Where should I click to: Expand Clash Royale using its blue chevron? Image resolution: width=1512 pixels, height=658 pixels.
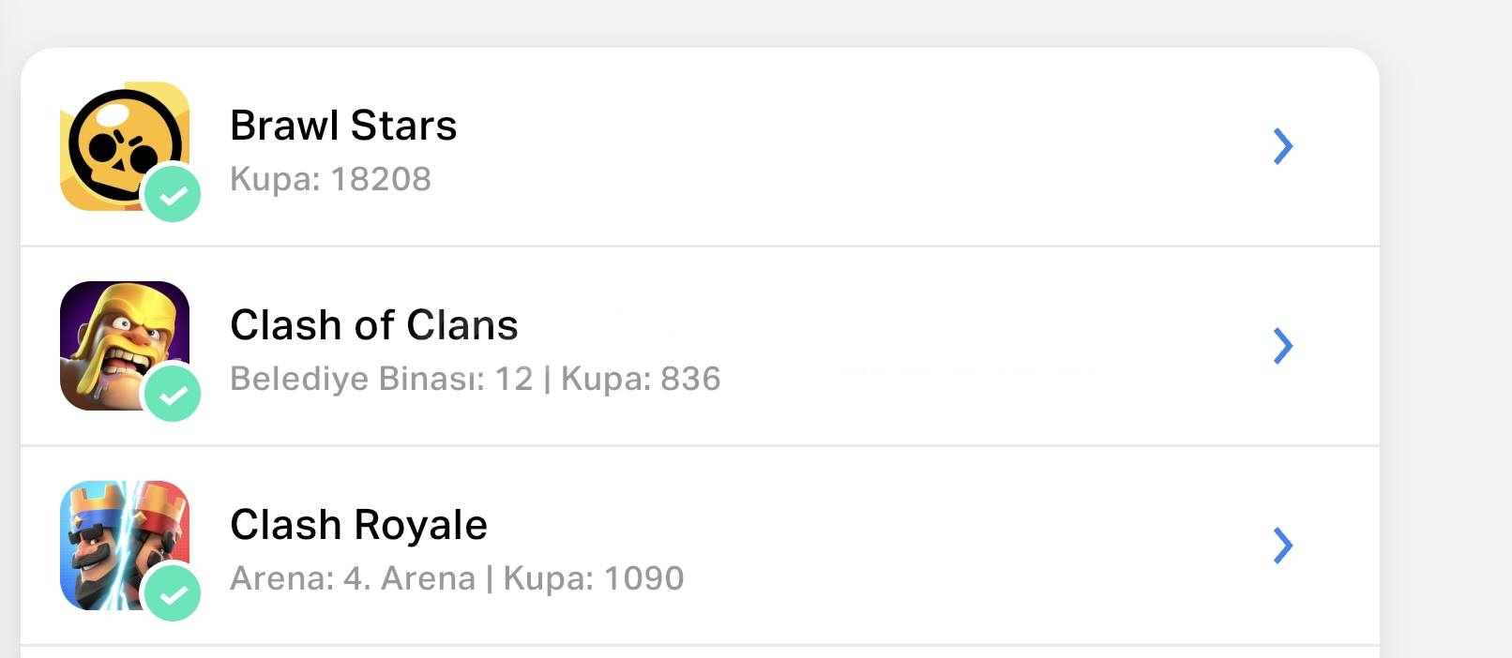pyautogui.click(x=1283, y=546)
